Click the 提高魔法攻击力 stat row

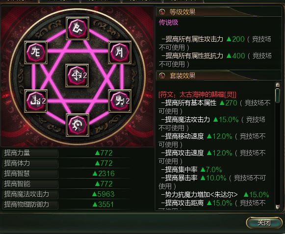pos(66,194)
